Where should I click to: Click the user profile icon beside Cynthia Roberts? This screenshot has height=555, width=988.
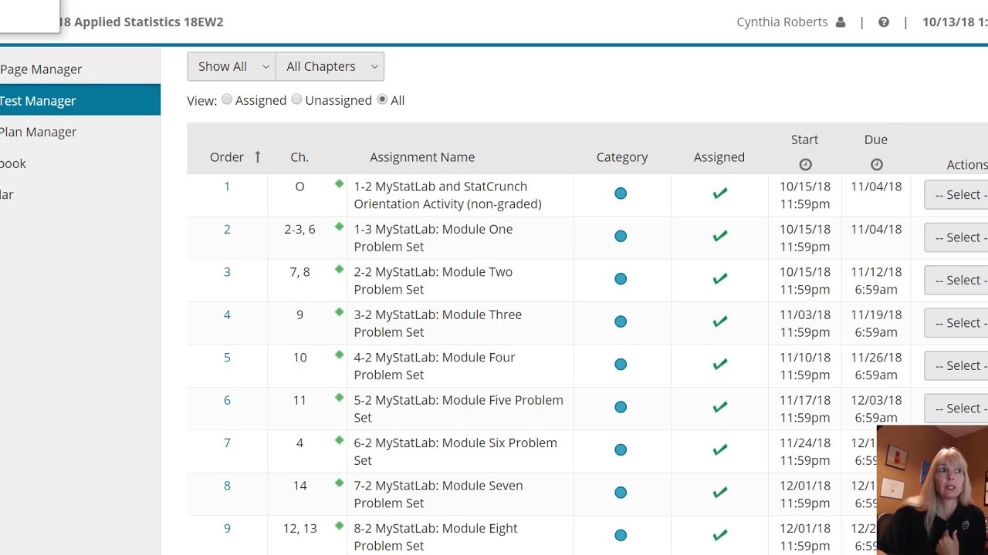(841, 22)
